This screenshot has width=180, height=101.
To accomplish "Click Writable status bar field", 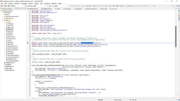I will point(100,100).
